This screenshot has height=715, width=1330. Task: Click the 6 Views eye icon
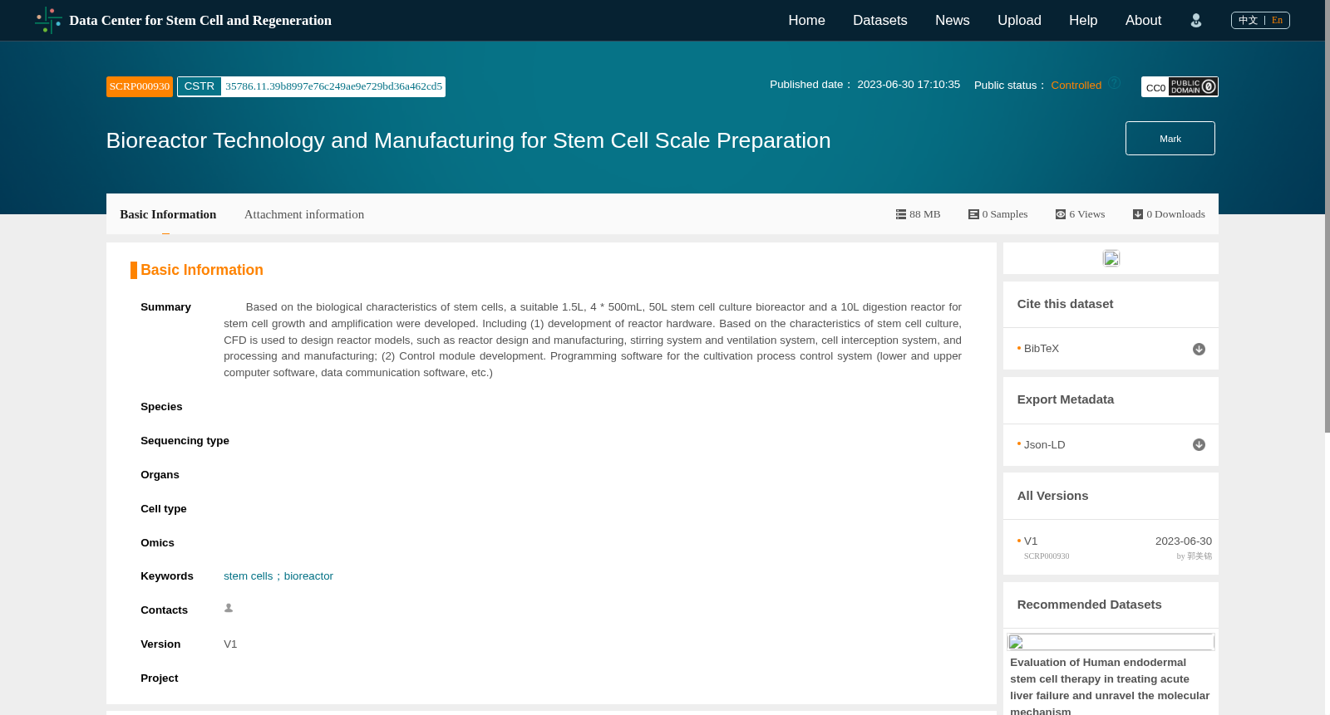tap(1061, 214)
